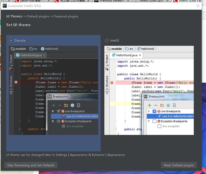Screen dimensions: 206x174
Task: Open the UI Themes step in breadcrumb
Action: tap(14, 16)
